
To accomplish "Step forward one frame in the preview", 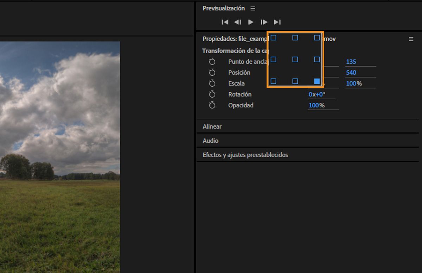I will 264,22.
